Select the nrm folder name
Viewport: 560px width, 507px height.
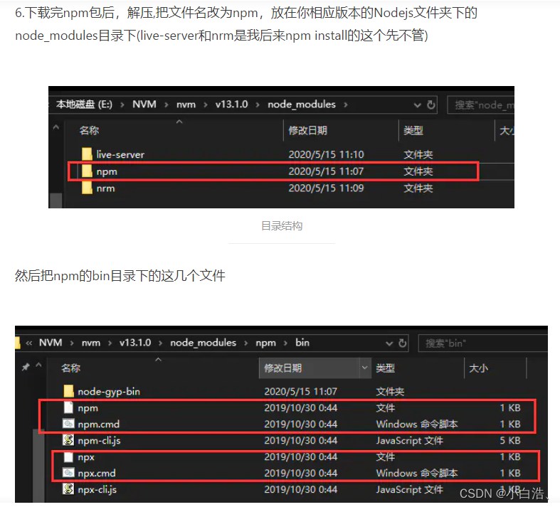(x=106, y=188)
